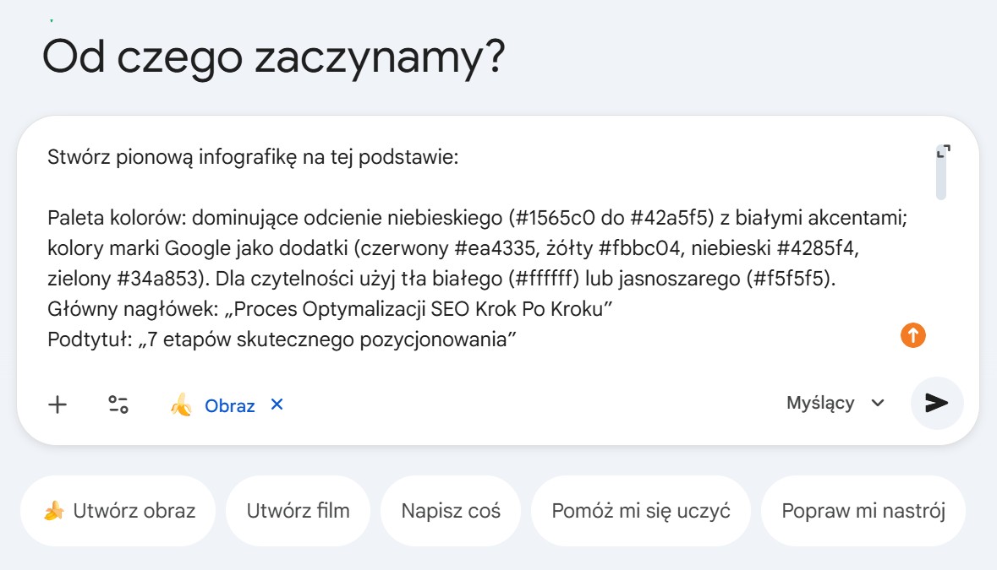This screenshot has width=997, height=570.
Task: Pick the Popraw mi nastrój chip
Action: (x=863, y=511)
